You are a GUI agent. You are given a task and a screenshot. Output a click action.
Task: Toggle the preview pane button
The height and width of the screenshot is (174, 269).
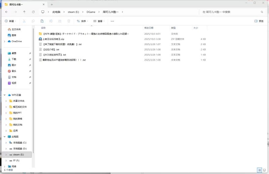(x=259, y=21)
